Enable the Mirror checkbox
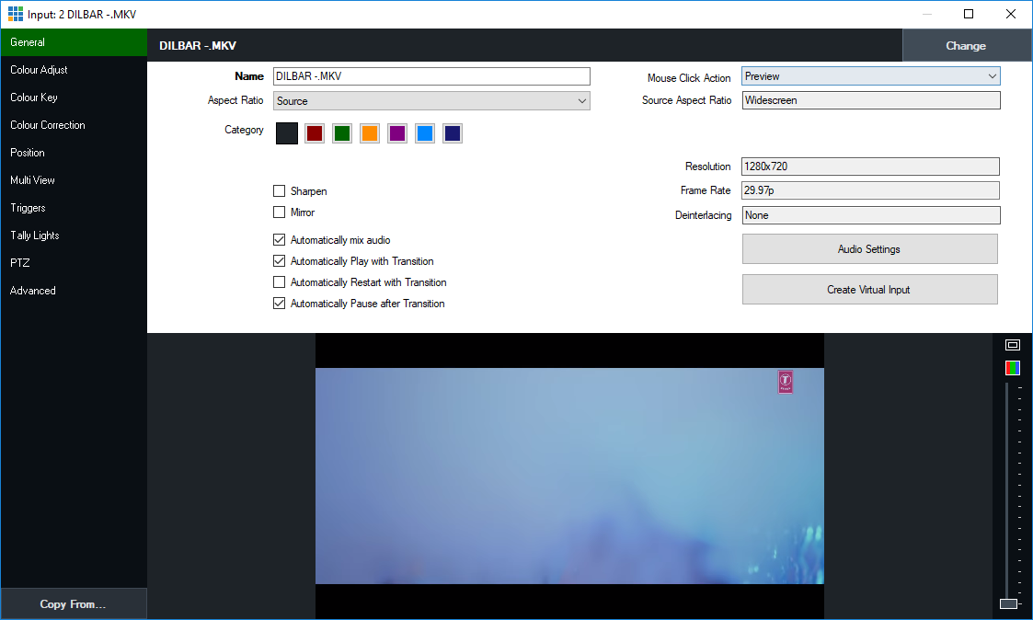The height and width of the screenshot is (620, 1033). [x=280, y=212]
